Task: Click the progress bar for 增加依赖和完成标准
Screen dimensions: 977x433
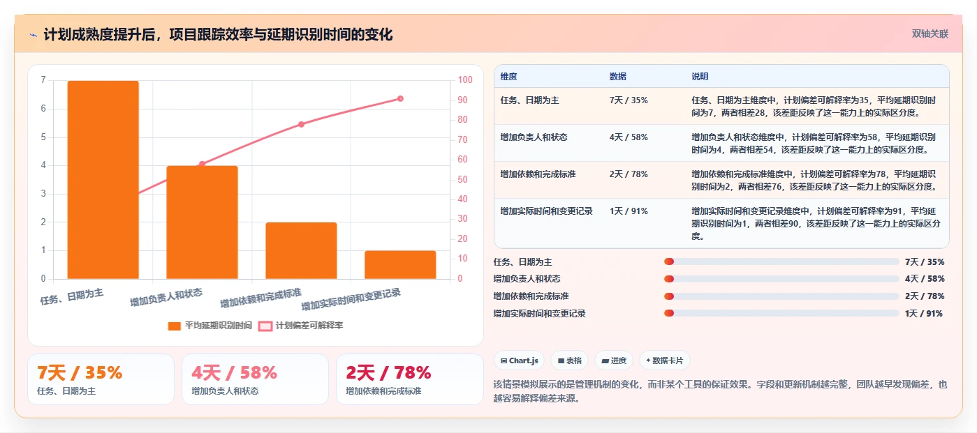Action: (781, 296)
